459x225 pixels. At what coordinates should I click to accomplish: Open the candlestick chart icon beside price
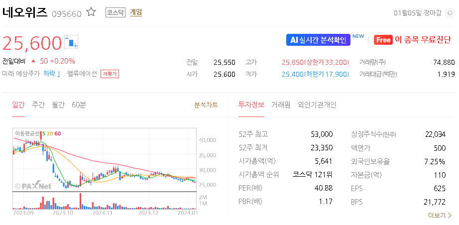[71, 41]
